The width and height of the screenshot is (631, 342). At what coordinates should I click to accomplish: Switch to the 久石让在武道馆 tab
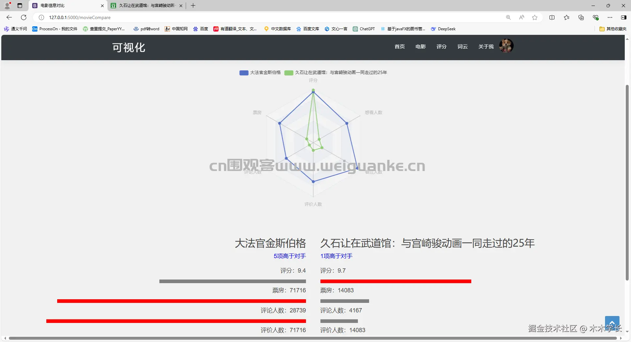[x=147, y=6]
